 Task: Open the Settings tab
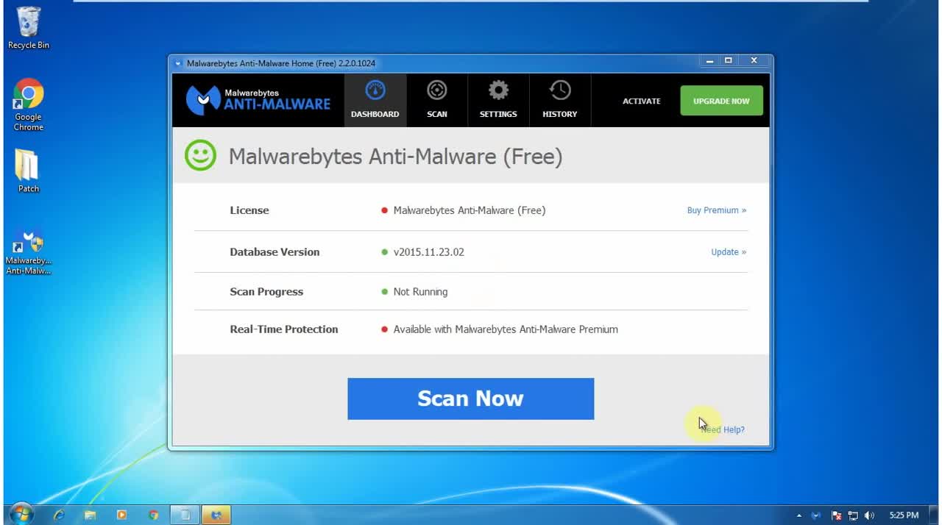click(498, 101)
